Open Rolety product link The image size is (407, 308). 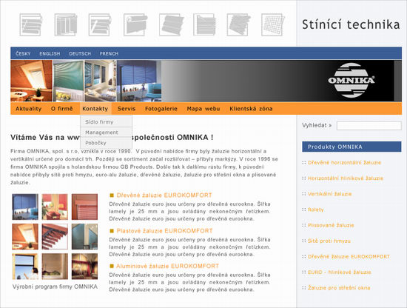(316, 210)
